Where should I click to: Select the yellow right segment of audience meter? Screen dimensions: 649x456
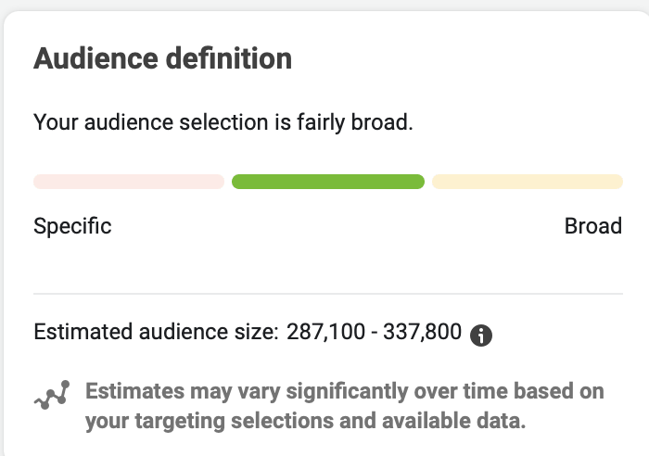[x=527, y=182]
